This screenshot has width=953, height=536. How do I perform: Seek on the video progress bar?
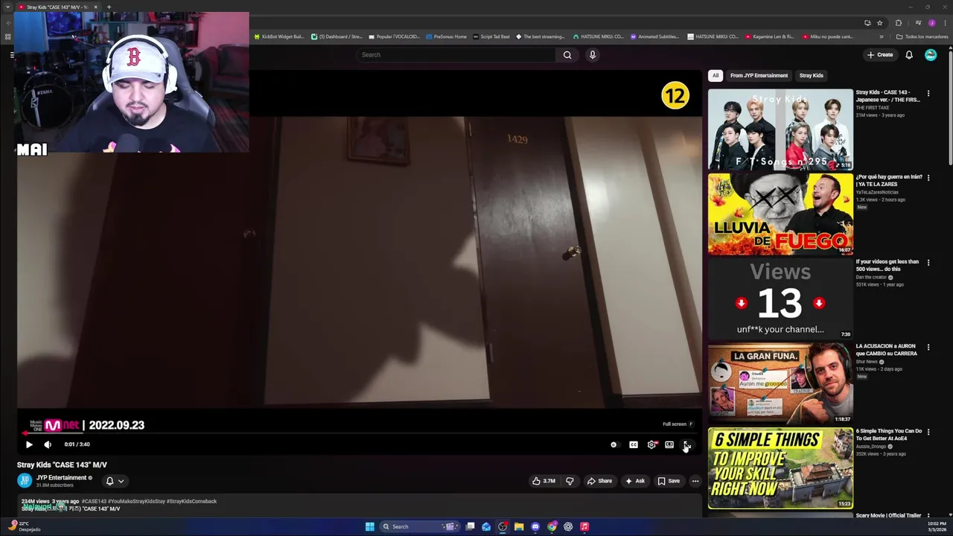click(360, 433)
